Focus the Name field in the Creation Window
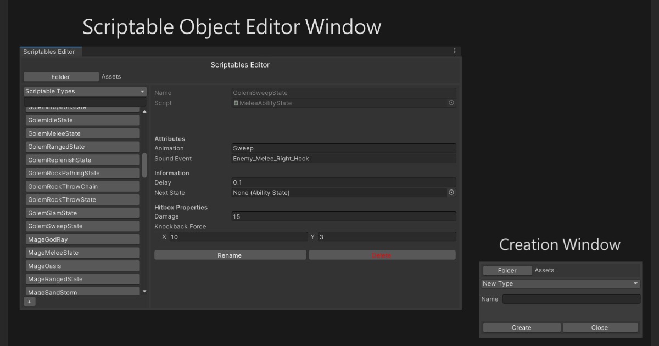 pyautogui.click(x=571, y=299)
